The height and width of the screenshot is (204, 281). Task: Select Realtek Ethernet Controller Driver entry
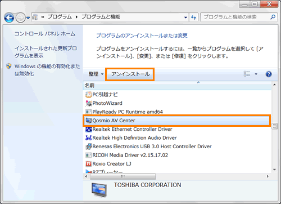[132, 129]
